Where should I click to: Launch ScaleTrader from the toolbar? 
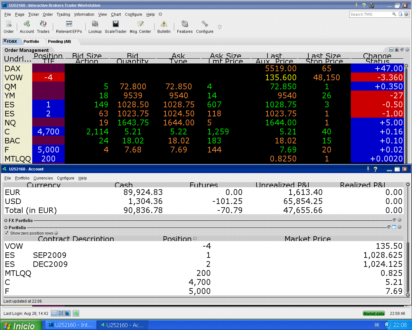click(116, 24)
